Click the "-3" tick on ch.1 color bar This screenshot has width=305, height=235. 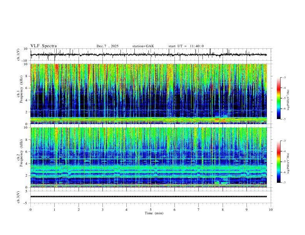(x=284, y=78)
